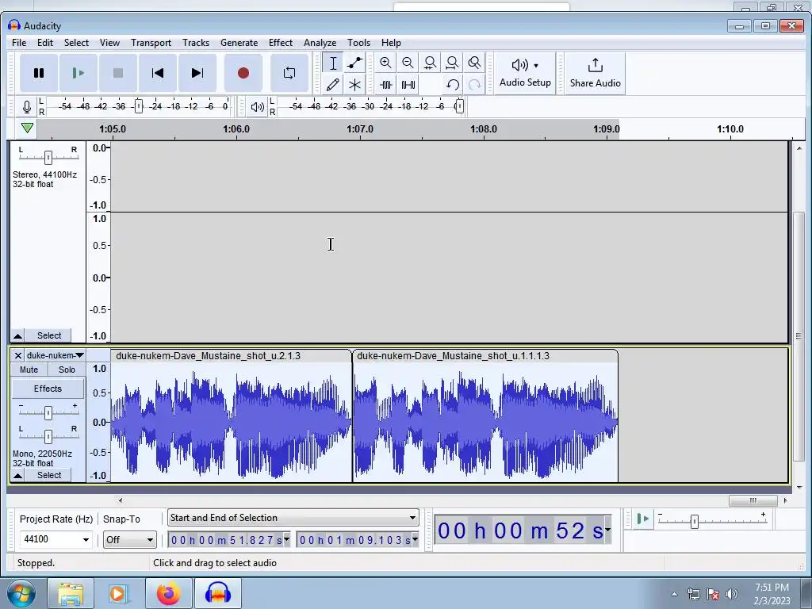The width and height of the screenshot is (812, 609).
Task: Choose the Multi-tool asterisk icon
Action: click(354, 84)
